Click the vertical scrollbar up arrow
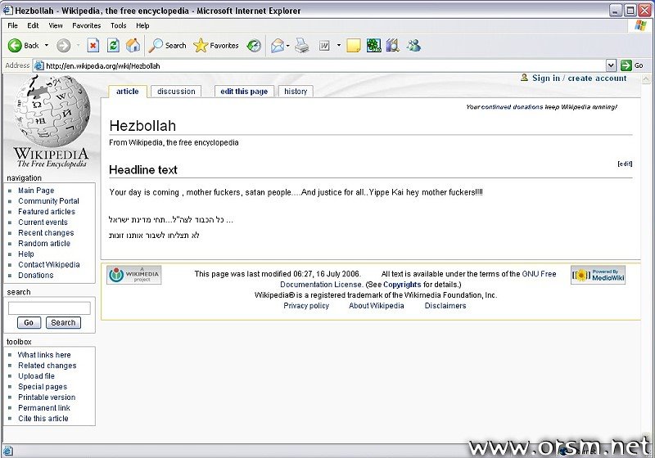This screenshot has height=458, width=655. pyautogui.click(x=646, y=79)
